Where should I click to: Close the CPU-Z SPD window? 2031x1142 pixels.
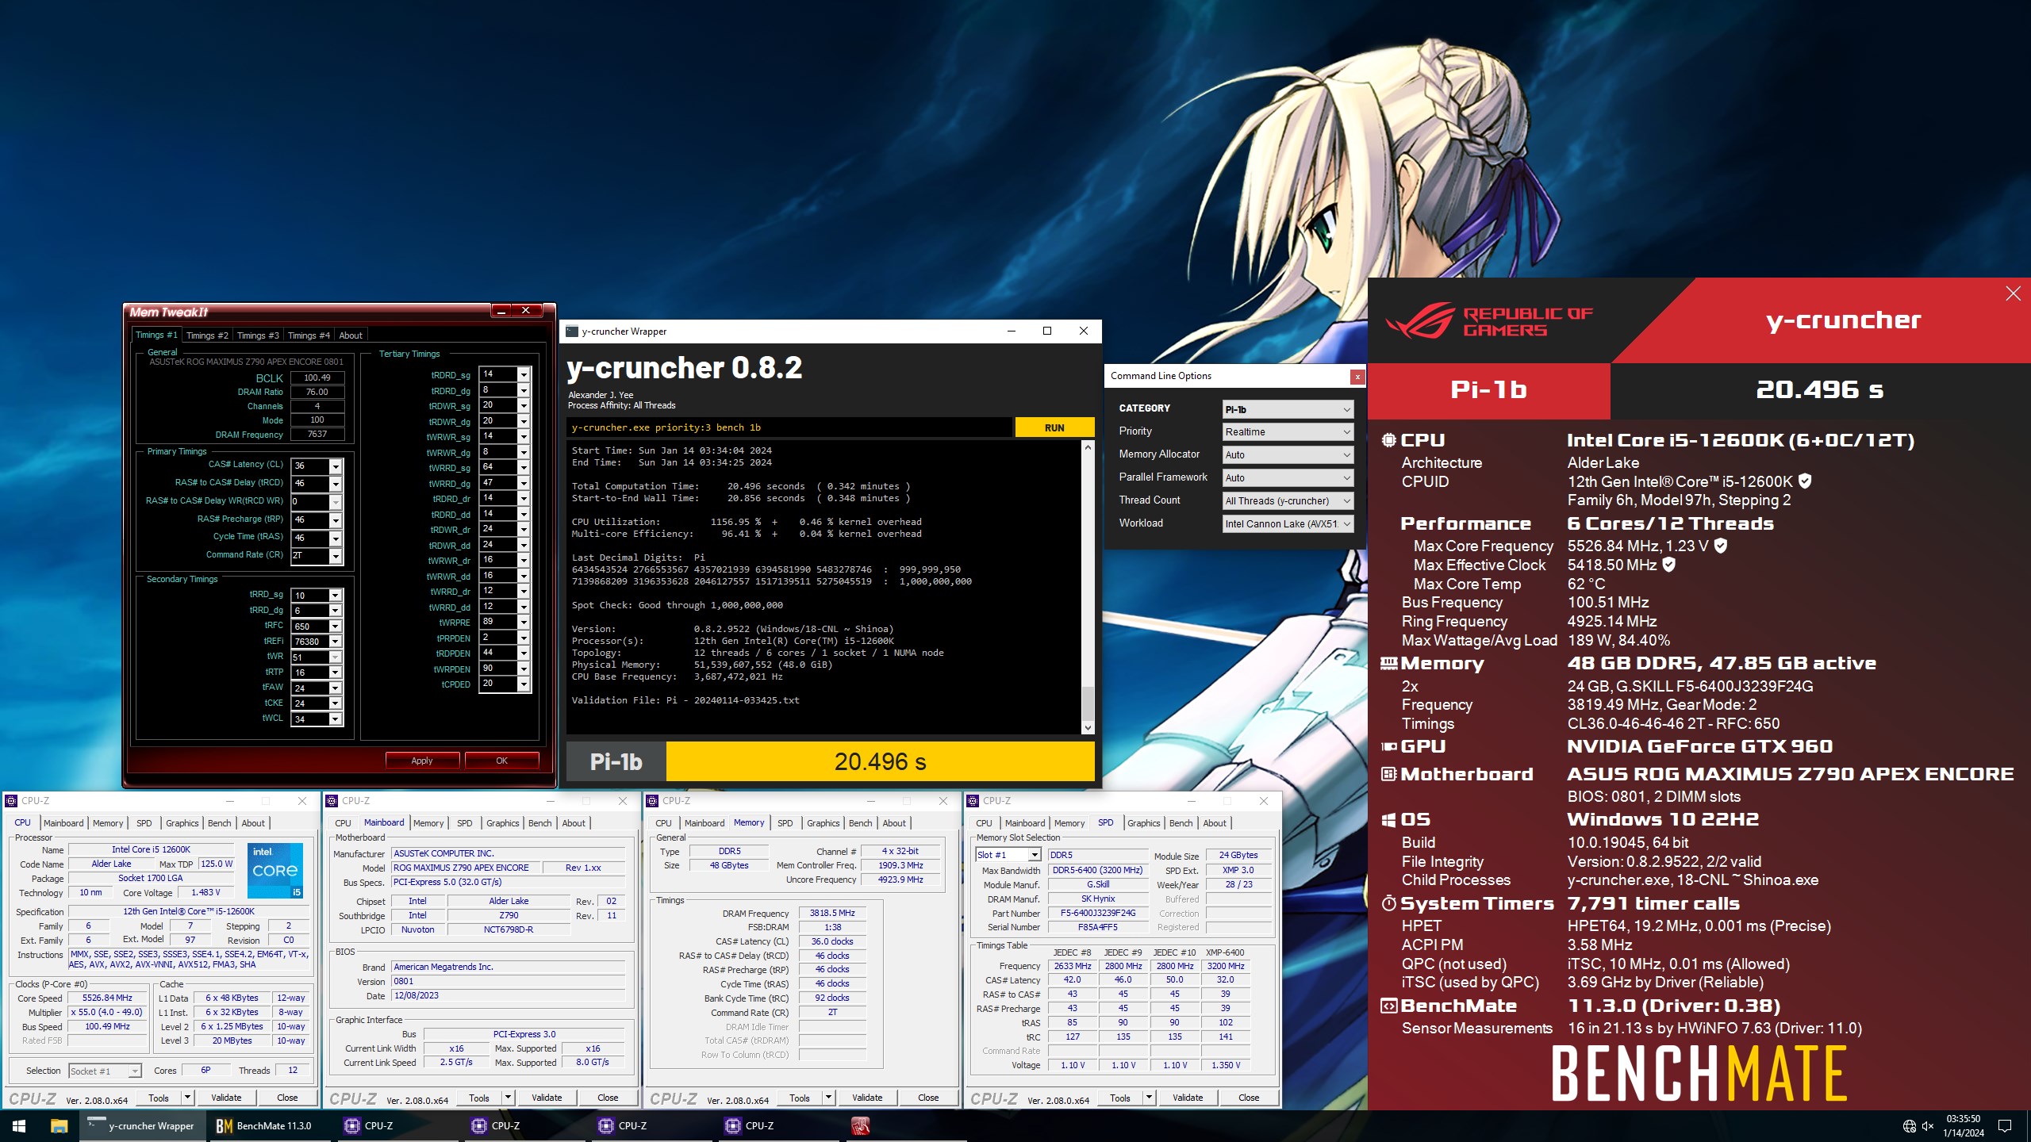tap(1264, 801)
